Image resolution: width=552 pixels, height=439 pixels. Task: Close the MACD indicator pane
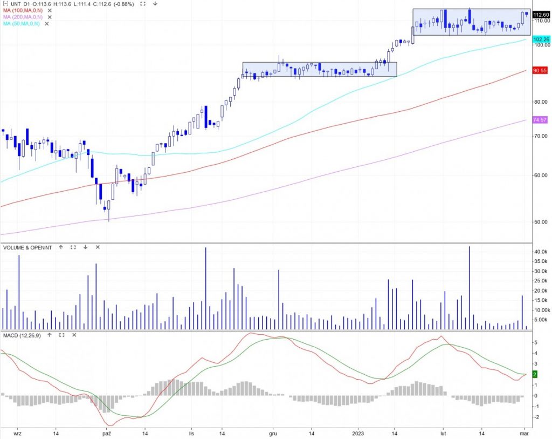[x=73, y=335]
